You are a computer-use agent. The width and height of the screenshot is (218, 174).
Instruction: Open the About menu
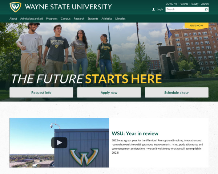pos(13,18)
